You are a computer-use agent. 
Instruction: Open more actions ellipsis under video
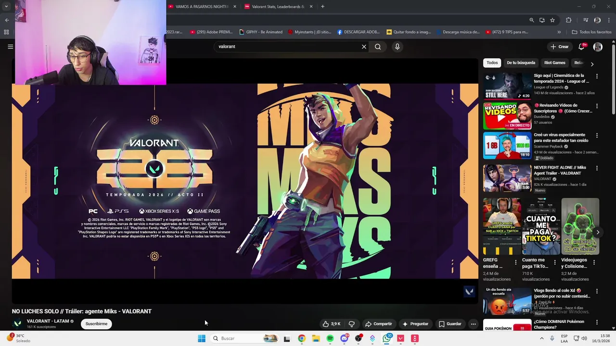pyautogui.click(x=473, y=324)
